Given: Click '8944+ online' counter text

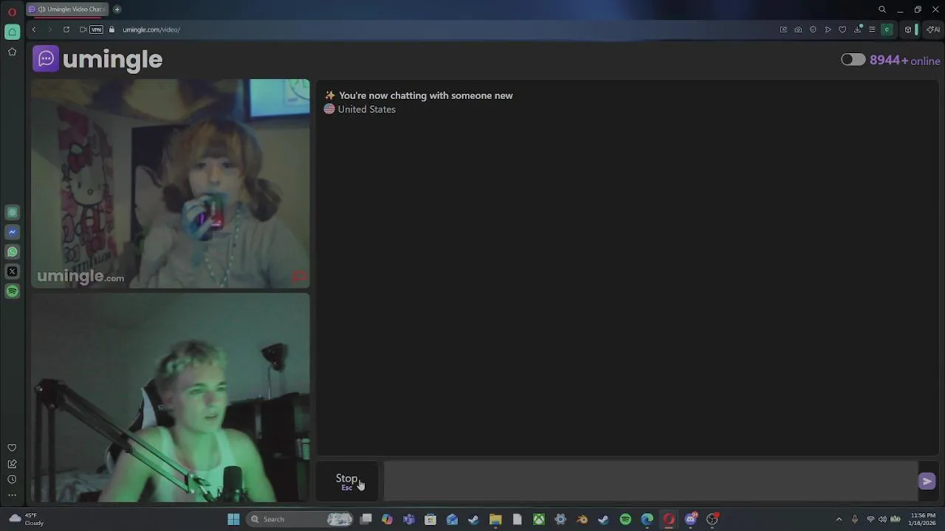Looking at the screenshot, I should pos(905,60).
